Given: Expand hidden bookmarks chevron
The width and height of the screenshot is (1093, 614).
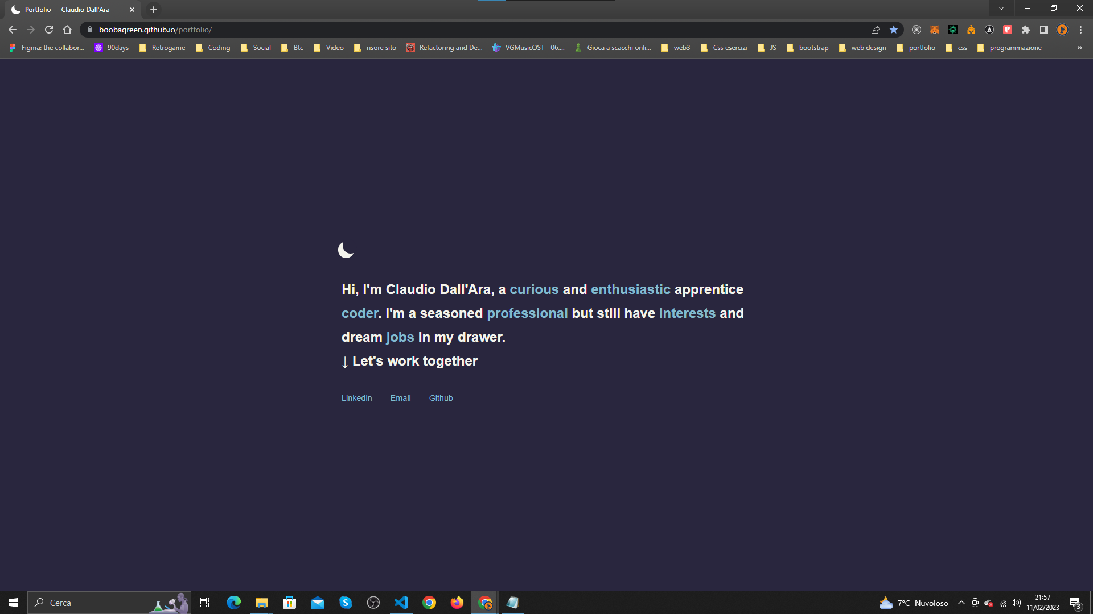Looking at the screenshot, I should point(1079,48).
